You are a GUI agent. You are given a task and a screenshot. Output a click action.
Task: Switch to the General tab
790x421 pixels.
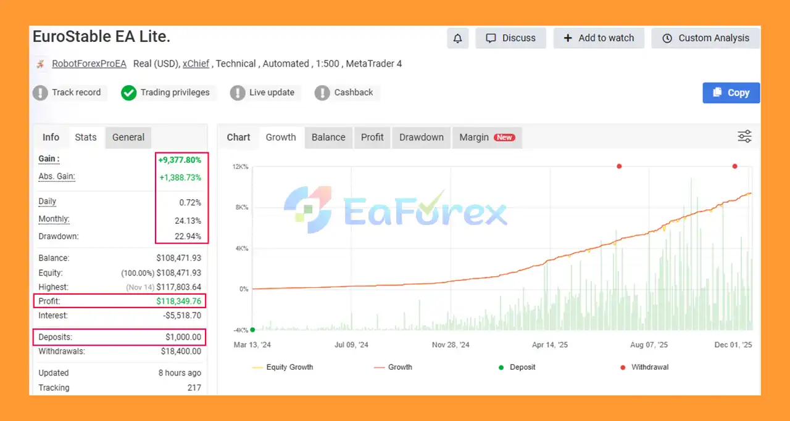click(128, 137)
